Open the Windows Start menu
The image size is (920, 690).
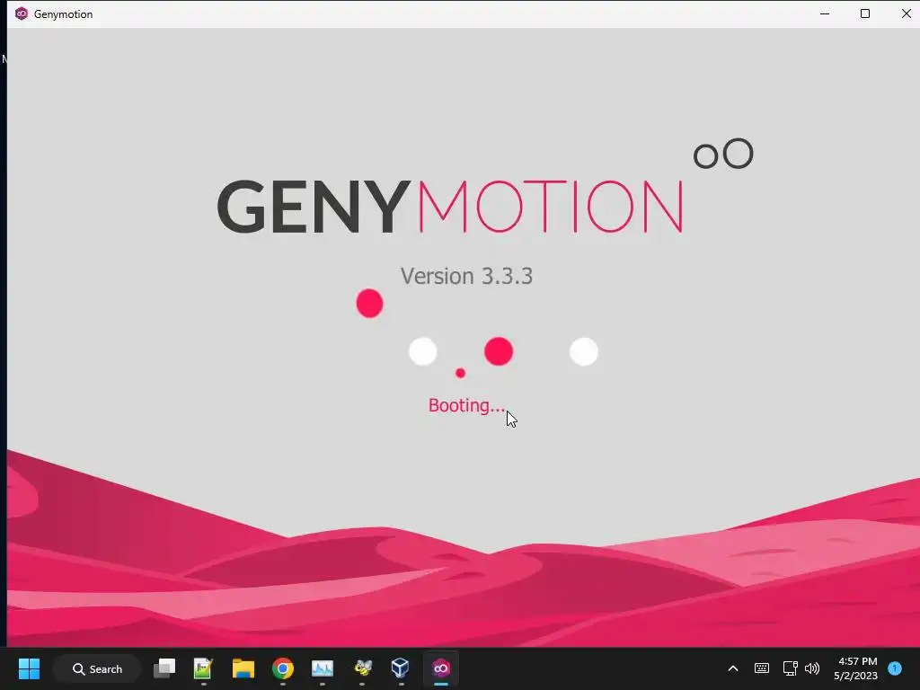click(x=29, y=668)
